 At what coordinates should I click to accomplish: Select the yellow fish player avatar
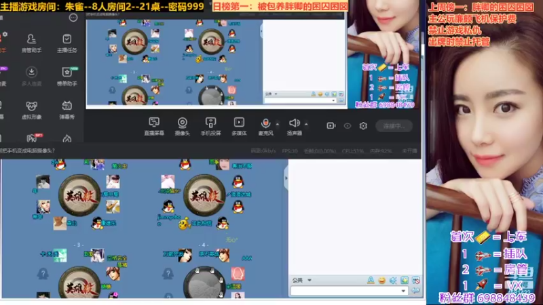(184, 224)
